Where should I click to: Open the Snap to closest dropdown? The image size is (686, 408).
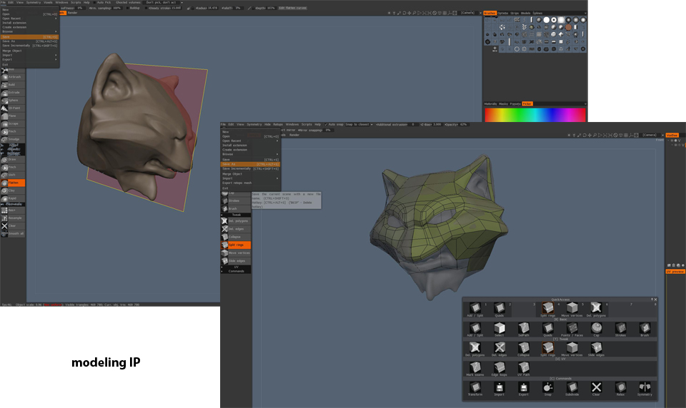[360, 124]
